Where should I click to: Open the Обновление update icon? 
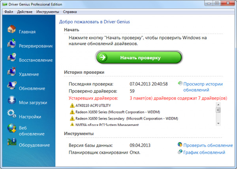[x=11, y=88]
